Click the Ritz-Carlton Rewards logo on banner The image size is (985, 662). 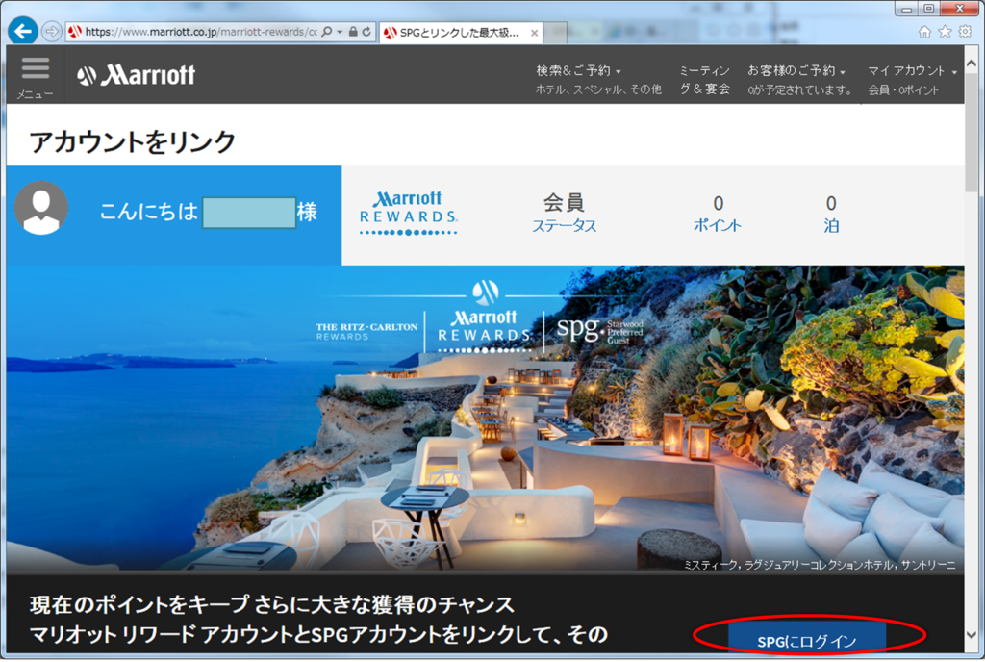click(366, 332)
